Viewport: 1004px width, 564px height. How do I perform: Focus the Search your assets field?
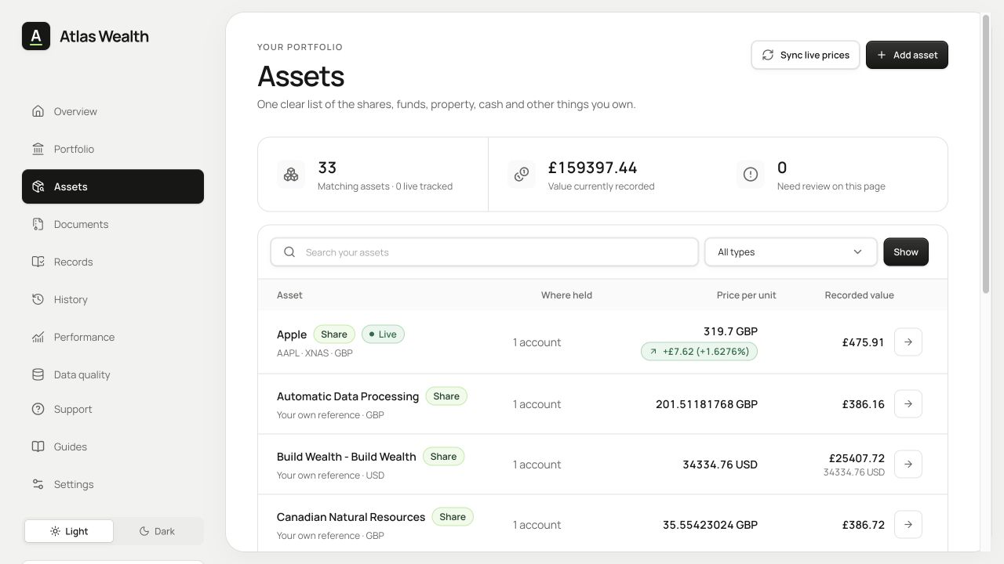click(x=485, y=252)
